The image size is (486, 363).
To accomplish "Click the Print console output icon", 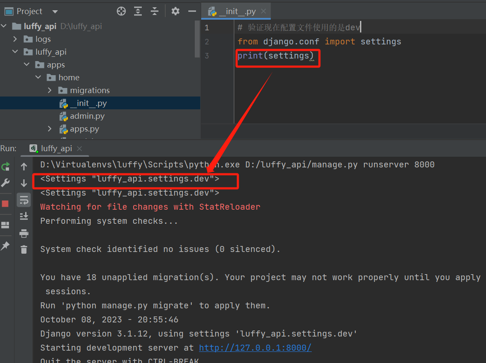I will [x=24, y=233].
